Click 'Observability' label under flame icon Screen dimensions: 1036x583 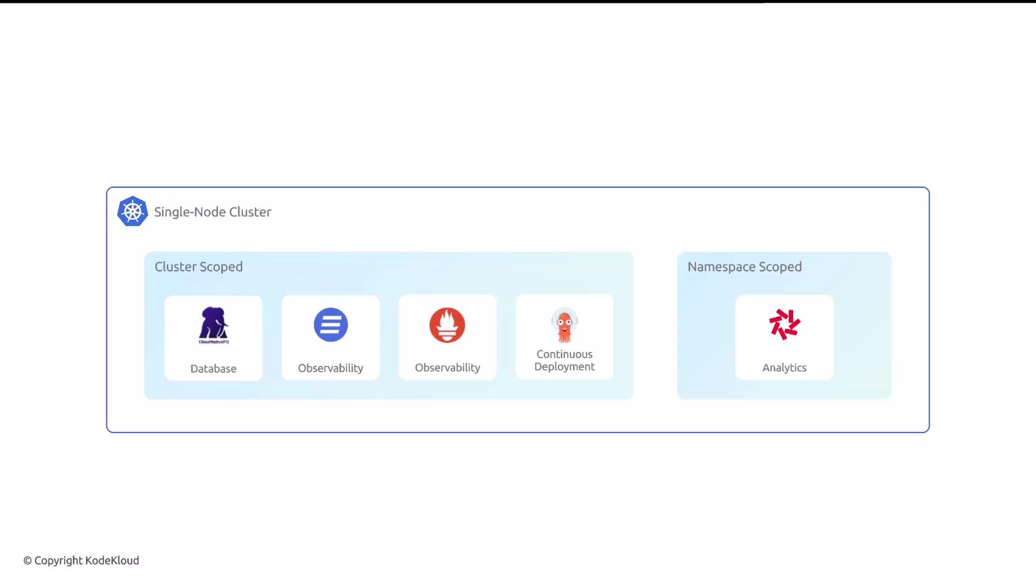click(x=447, y=368)
